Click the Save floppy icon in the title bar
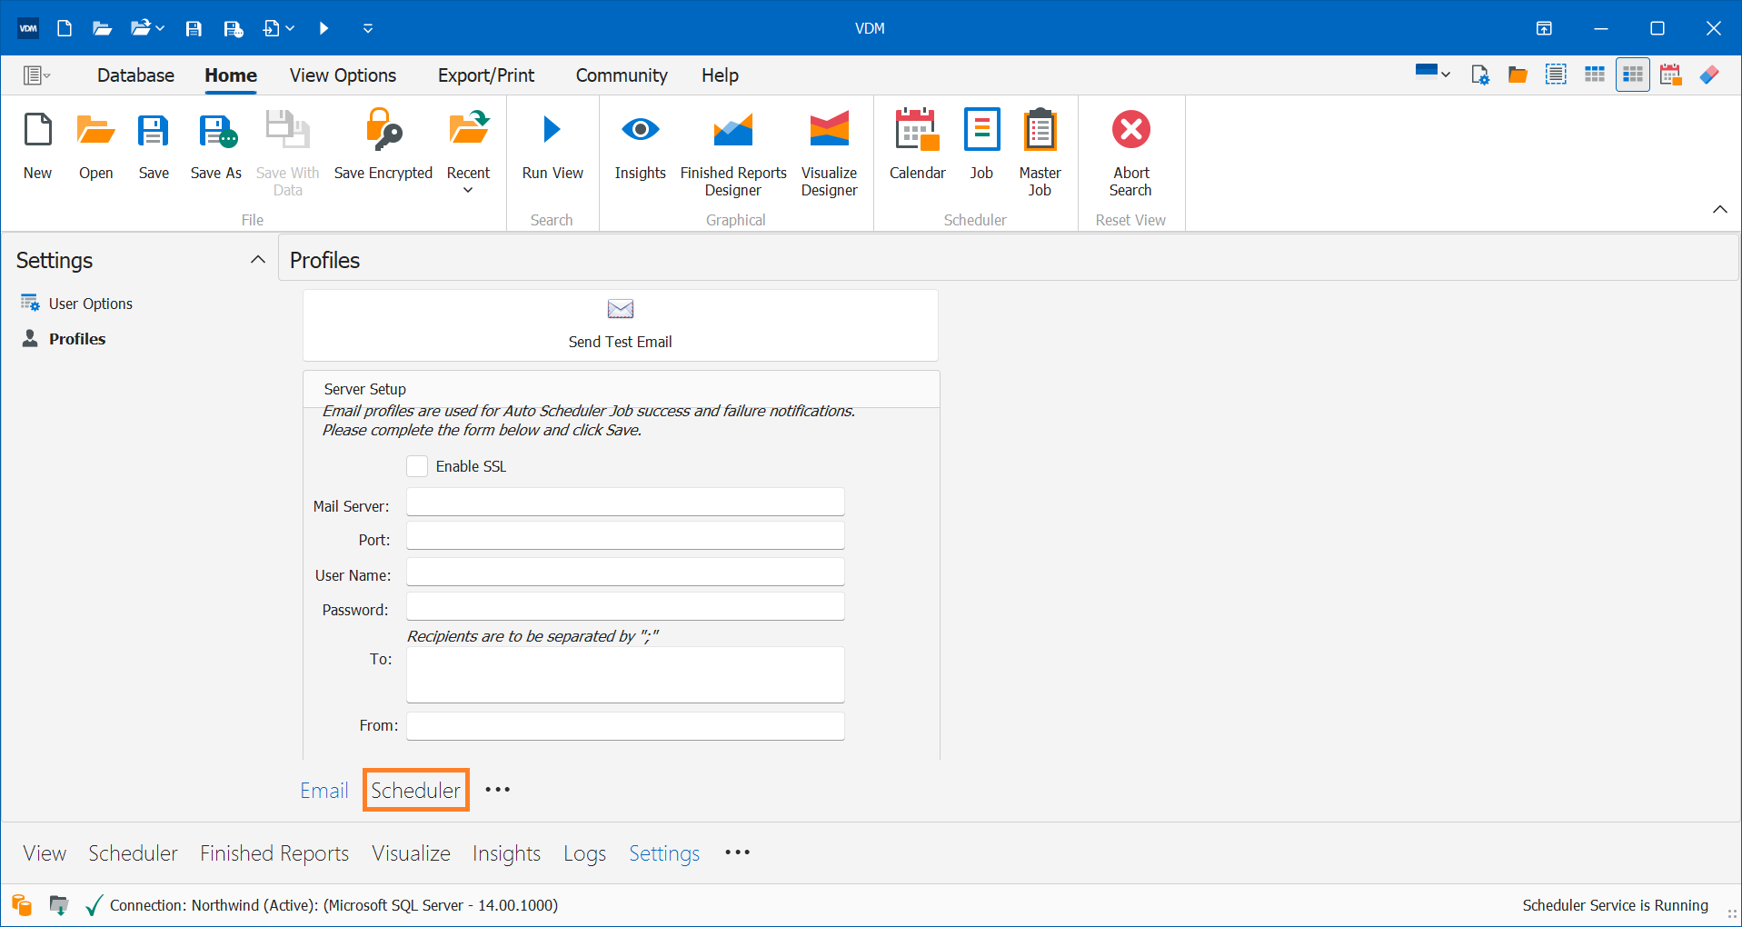 [x=194, y=28]
